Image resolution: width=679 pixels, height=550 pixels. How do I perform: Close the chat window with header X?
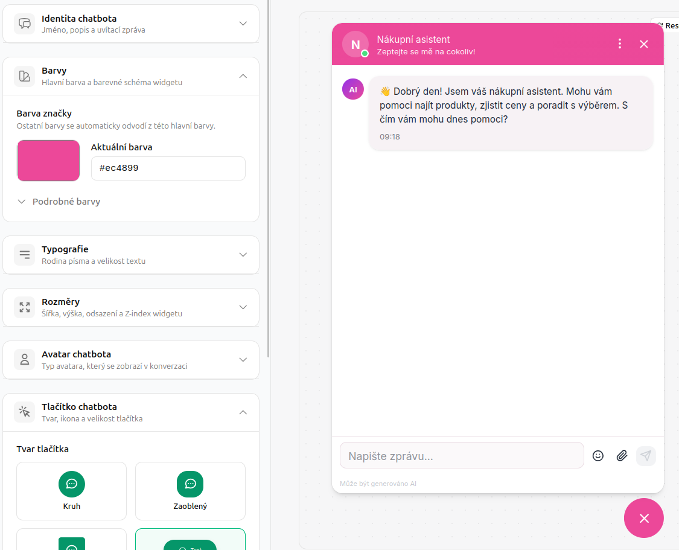pyautogui.click(x=644, y=43)
